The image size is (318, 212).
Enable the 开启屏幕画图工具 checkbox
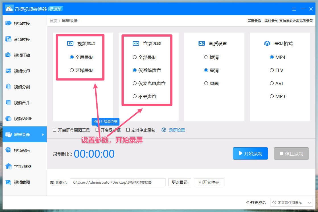54,130
